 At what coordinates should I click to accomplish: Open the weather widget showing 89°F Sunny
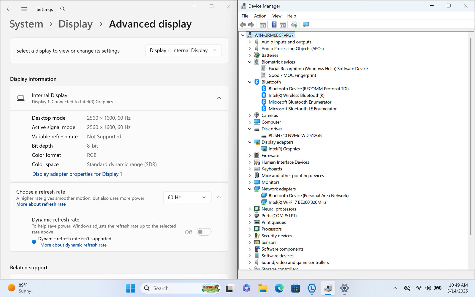pos(20,288)
